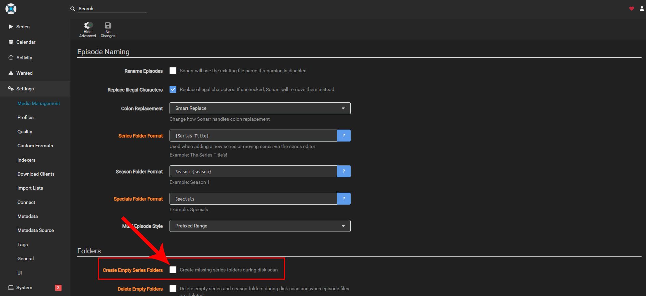
Task: Tick the Delete Empty Folders checkbox
Action: click(173, 288)
